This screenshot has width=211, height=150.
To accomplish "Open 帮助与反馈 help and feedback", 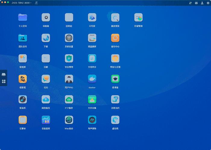I will pos(115,58).
